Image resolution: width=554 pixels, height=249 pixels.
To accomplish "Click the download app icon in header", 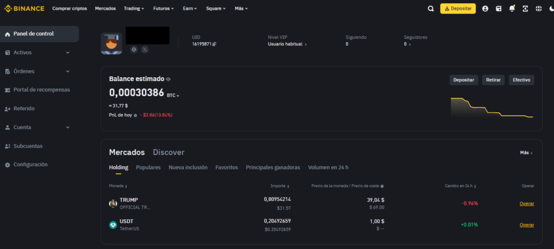I will (x=525, y=9).
